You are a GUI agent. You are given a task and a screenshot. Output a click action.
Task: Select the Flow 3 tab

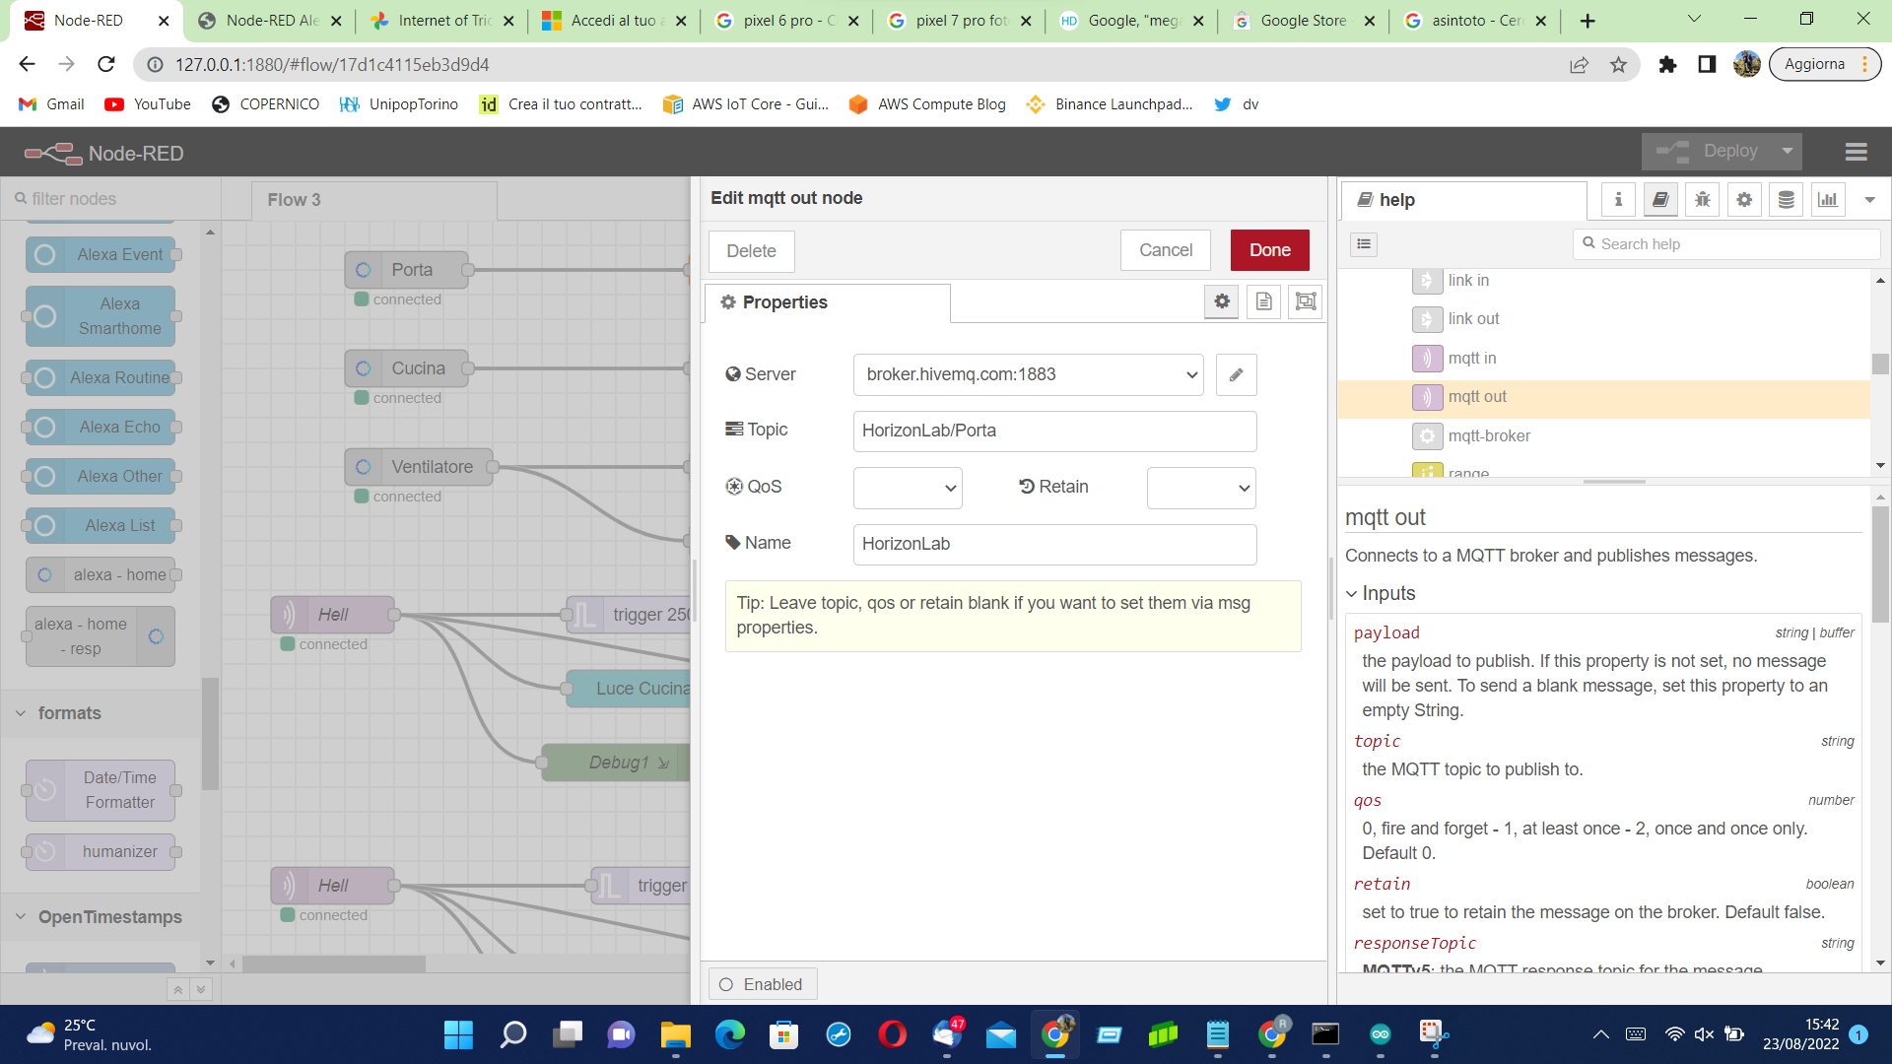[295, 200]
